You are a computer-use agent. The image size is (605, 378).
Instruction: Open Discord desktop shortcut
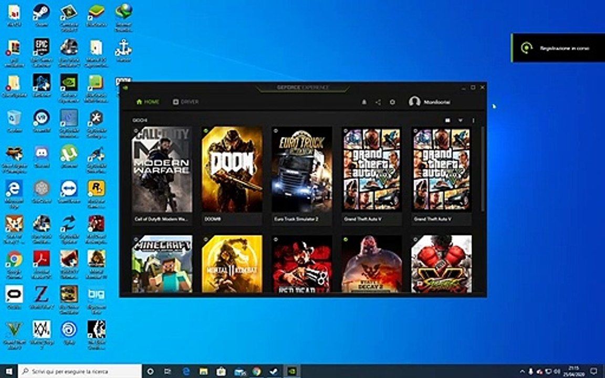pyautogui.click(x=41, y=157)
